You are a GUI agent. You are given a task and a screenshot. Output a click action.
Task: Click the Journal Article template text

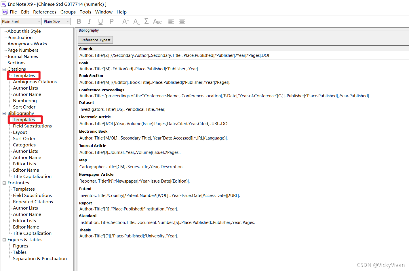[130, 152]
